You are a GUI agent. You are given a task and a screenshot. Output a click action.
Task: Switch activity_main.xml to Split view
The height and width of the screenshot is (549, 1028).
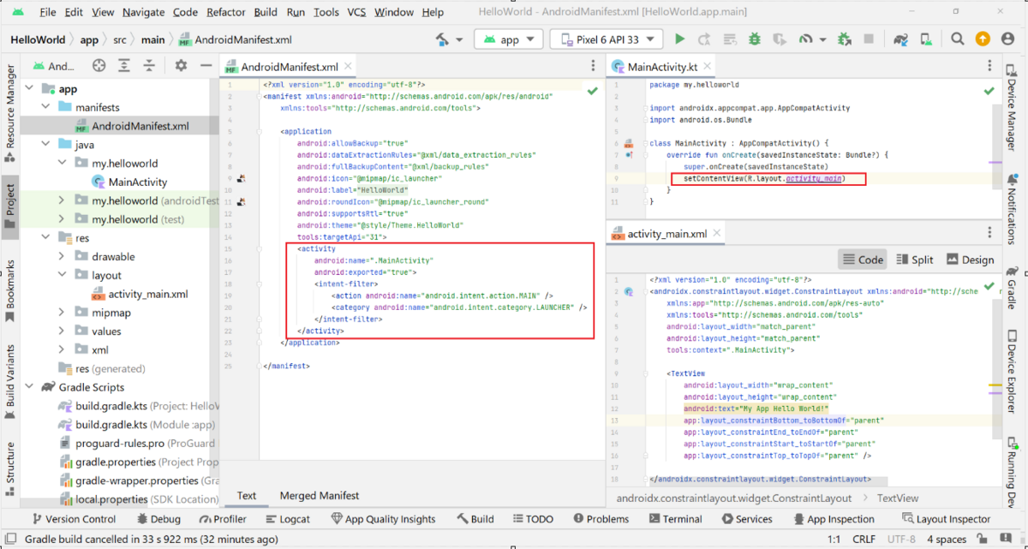pyautogui.click(x=915, y=260)
